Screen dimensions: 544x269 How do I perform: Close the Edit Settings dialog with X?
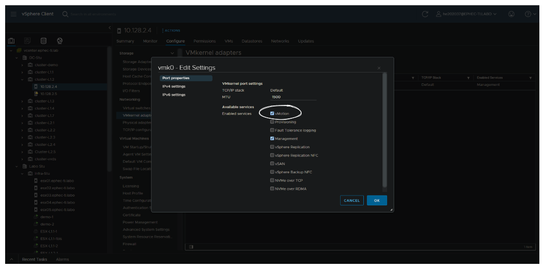379,68
